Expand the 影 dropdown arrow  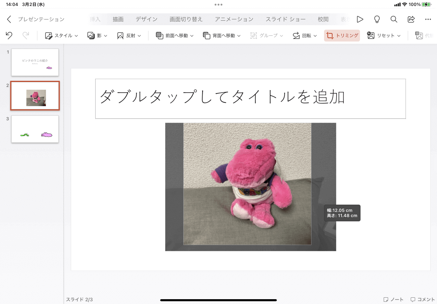tap(106, 36)
